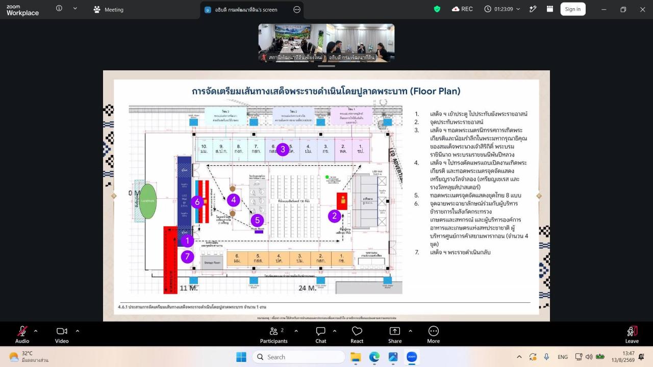Screen dimensions: 653x367
Task: Leave the Zoom meeting
Action: (632, 334)
